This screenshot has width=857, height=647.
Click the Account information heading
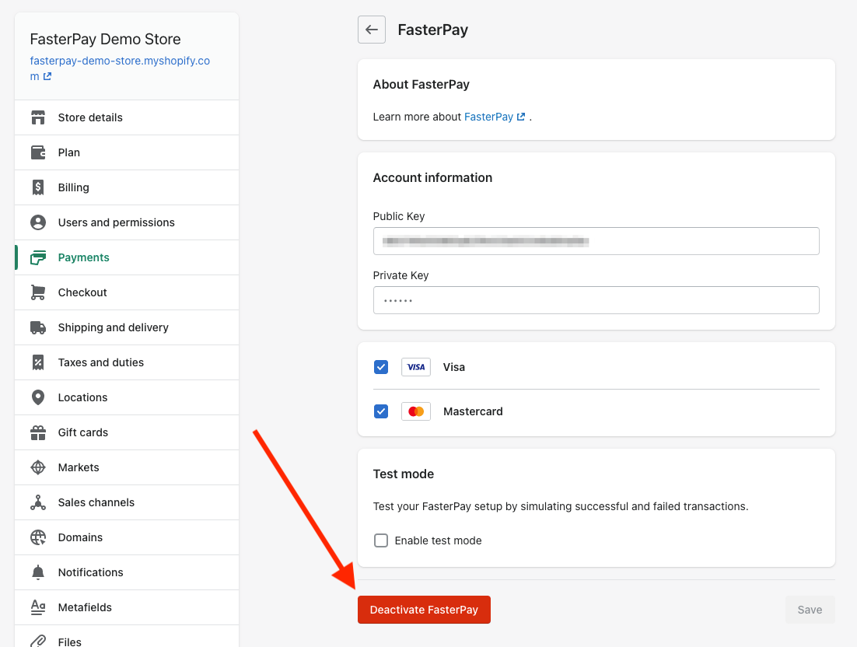coord(433,177)
